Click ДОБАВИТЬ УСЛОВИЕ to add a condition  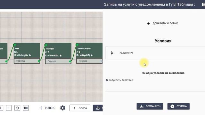point(162,23)
